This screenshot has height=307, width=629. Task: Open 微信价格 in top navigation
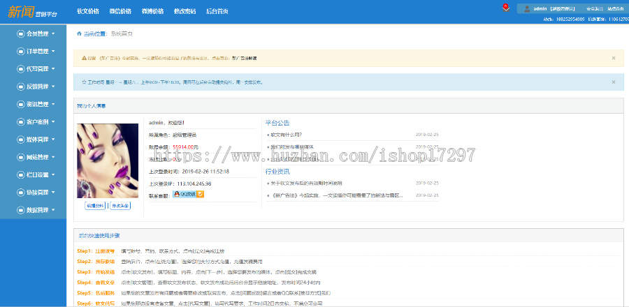pyautogui.click(x=120, y=11)
